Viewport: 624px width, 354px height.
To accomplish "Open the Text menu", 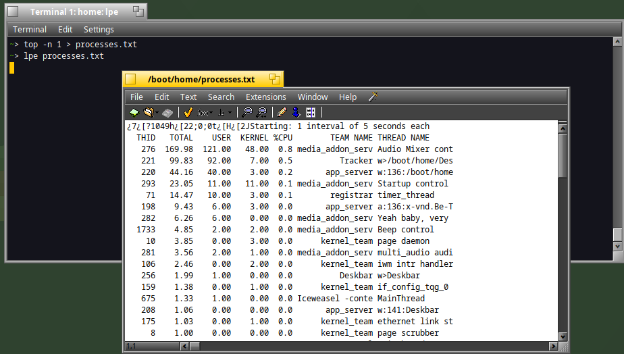I will 188,97.
